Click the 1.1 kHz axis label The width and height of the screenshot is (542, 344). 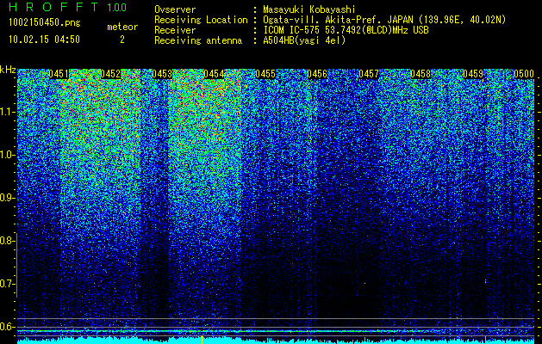(x=7, y=112)
